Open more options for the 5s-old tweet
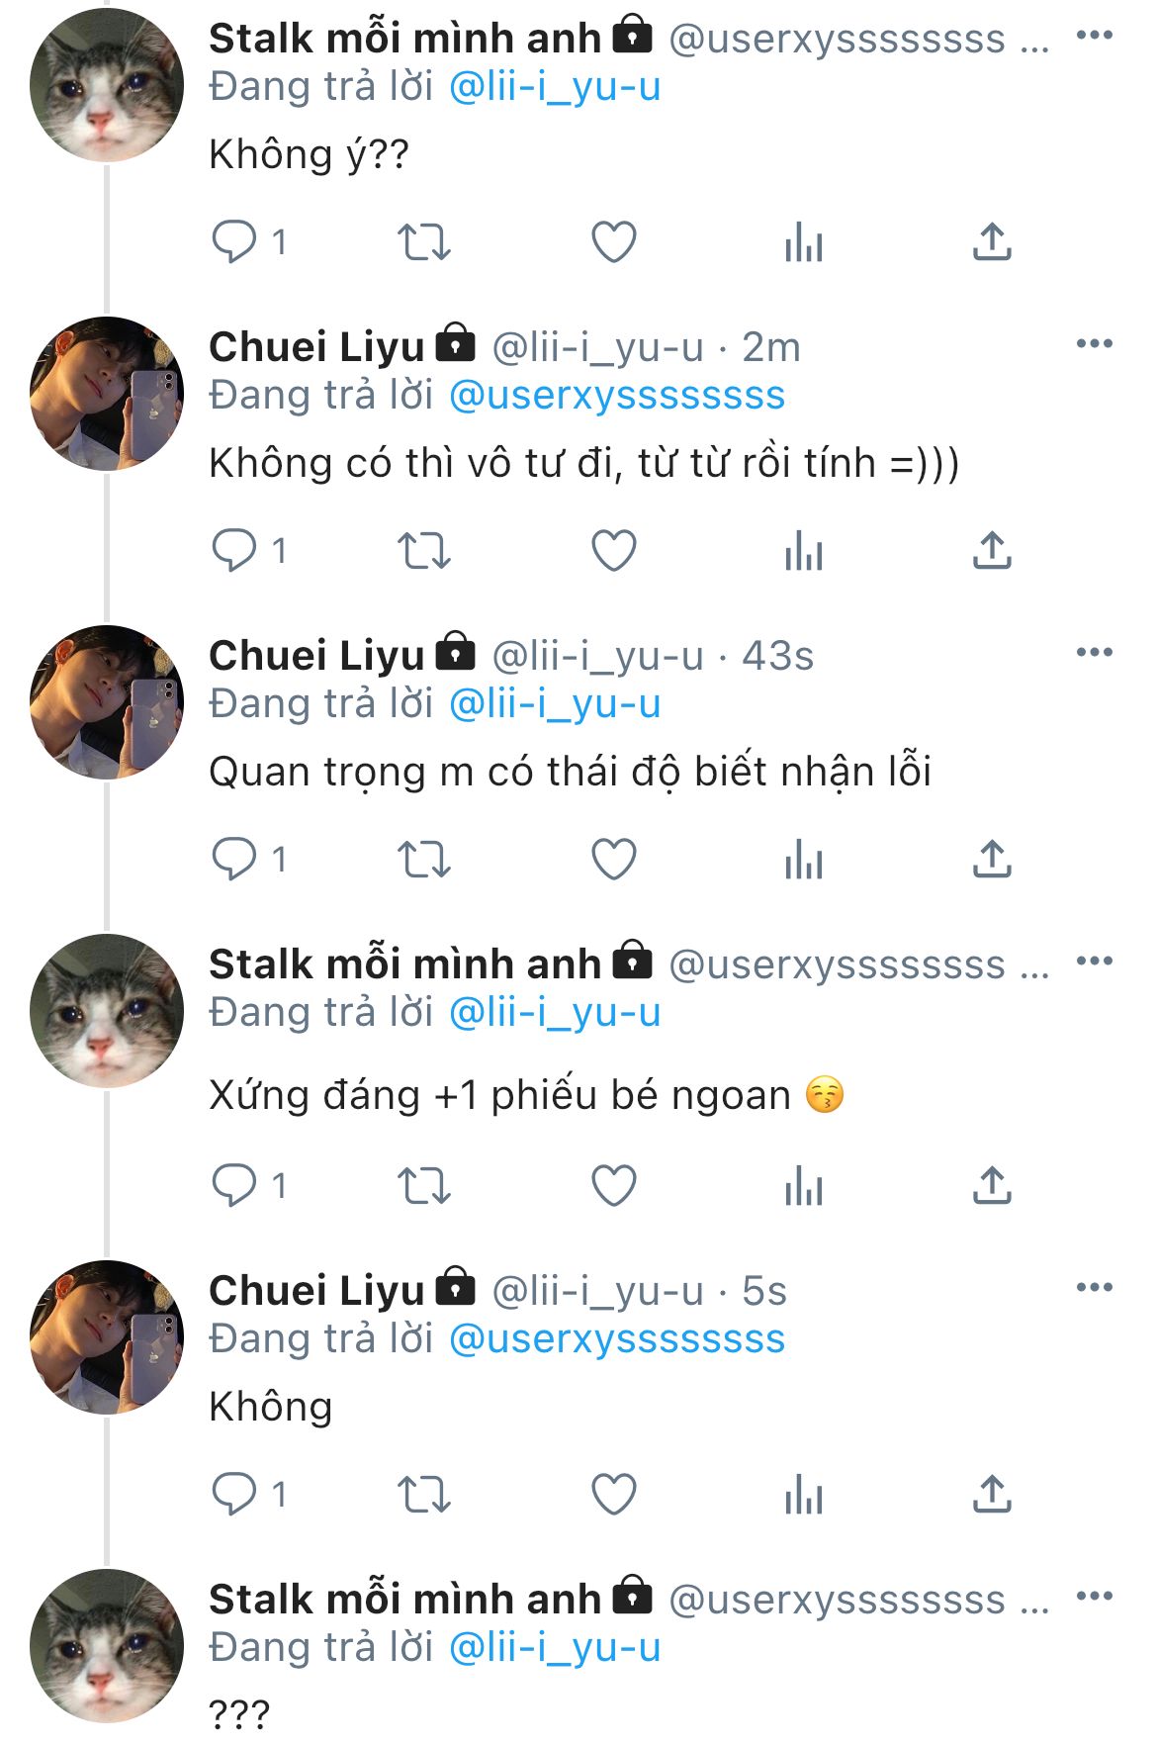The image size is (1157, 1744). pyautogui.click(x=1094, y=1288)
